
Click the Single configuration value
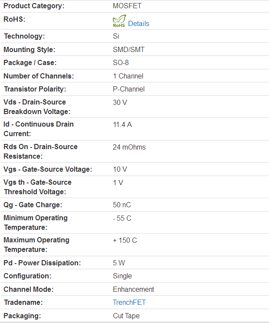(122, 276)
